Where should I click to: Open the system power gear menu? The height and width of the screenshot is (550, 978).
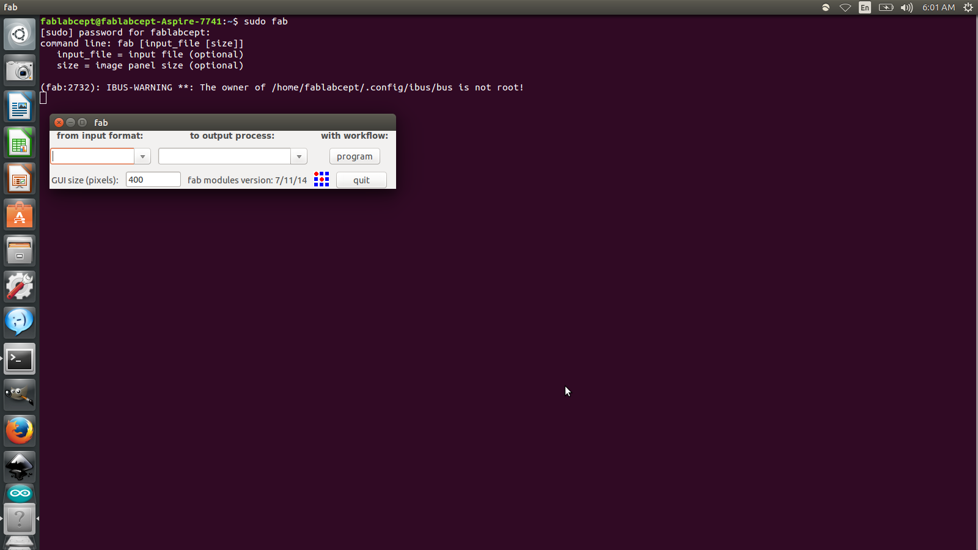tap(968, 7)
